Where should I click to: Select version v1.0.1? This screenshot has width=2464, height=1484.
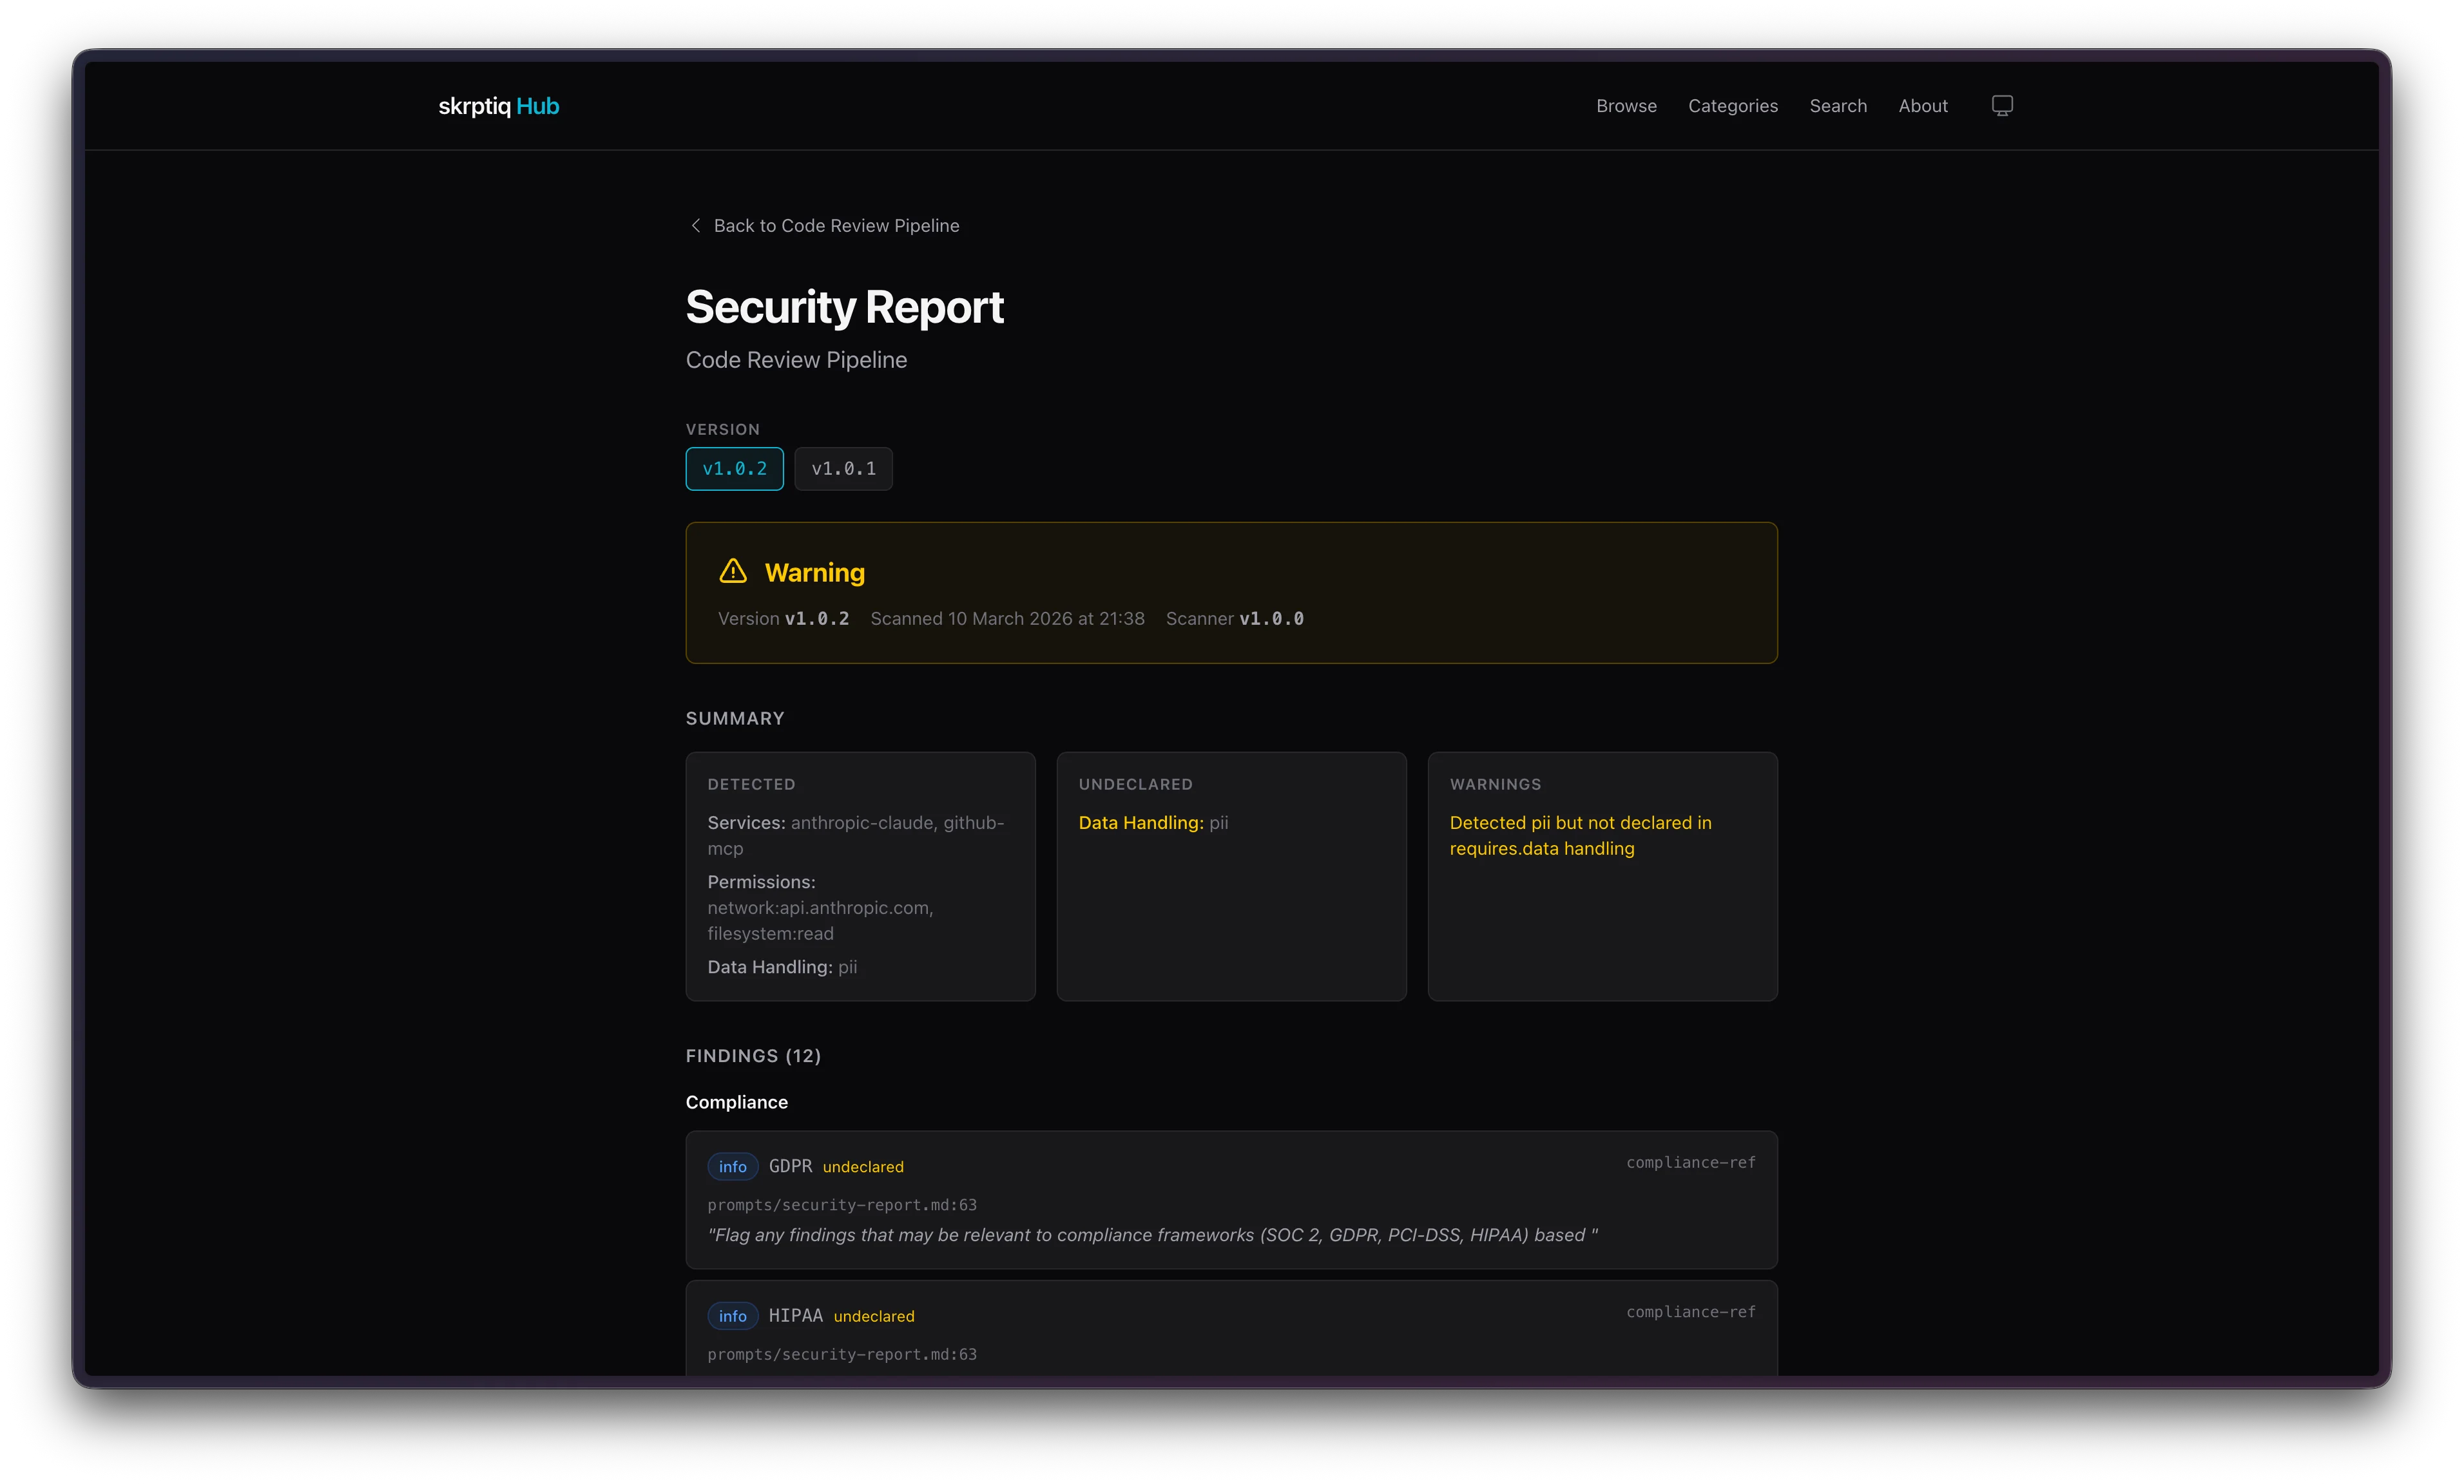tap(843, 469)
